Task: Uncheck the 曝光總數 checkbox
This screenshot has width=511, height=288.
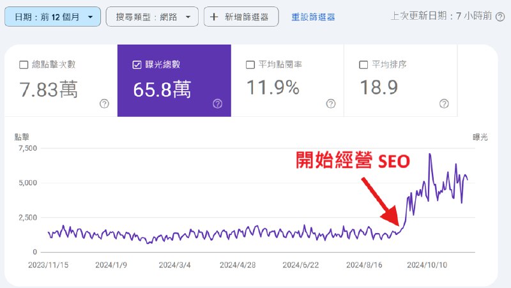Action: click(x=137, y=64)
